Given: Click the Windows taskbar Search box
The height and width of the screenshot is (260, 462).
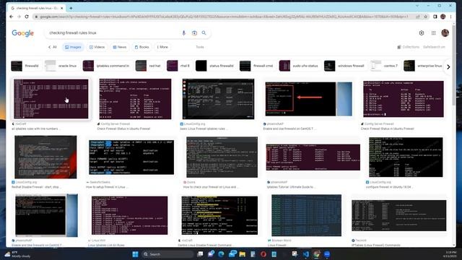Looking at the screenshot, I should click(167, 254).
